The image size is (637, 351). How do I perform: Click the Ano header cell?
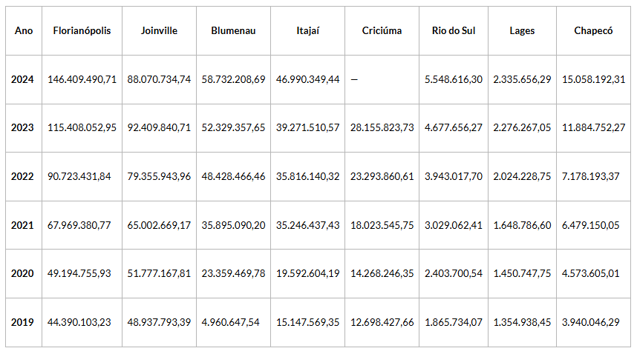(23, 30)
